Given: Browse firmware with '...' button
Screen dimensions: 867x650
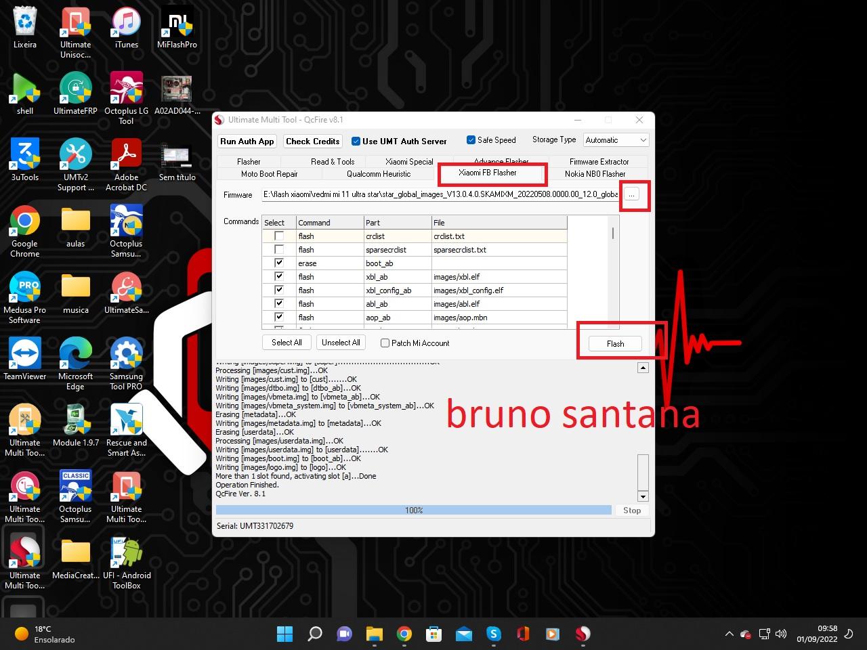Looking at the screenshot, I should (x=631, y=194).
